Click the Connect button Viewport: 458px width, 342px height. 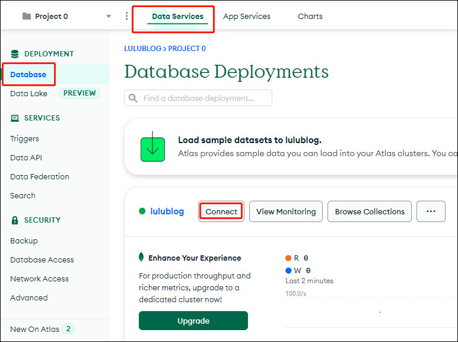tap(221, 211)
